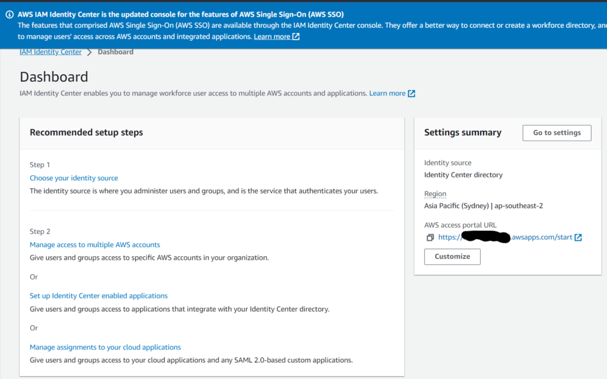The width and height of the screenshot is (607, 379).
Task: Click the external link icon in the banner
Action: click(296, 37)
